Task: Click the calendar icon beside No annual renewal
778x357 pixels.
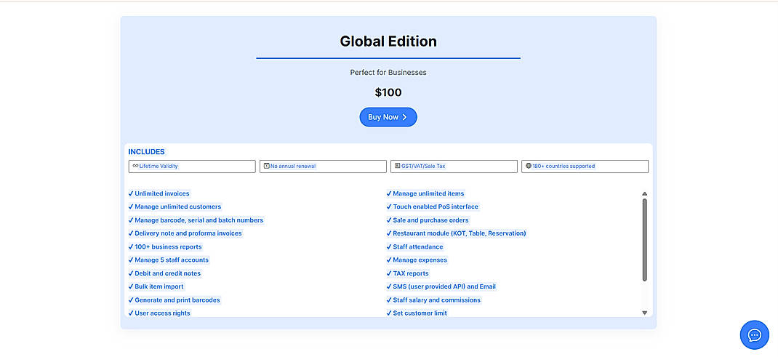Action: pos(266,166)
